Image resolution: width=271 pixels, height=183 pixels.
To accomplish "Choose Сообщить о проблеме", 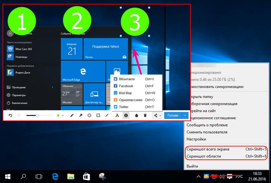I will coord(226,125).
